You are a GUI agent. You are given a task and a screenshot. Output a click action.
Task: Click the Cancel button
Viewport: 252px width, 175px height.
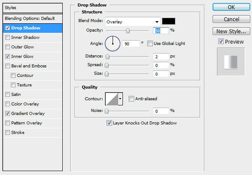231,19
